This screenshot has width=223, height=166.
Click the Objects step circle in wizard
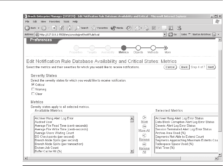click(x=138, y=48)
